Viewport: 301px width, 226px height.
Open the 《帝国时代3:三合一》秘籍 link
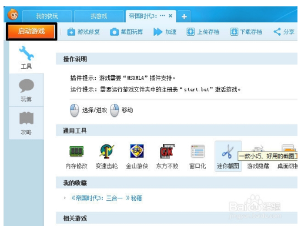[x=106, y=198]
